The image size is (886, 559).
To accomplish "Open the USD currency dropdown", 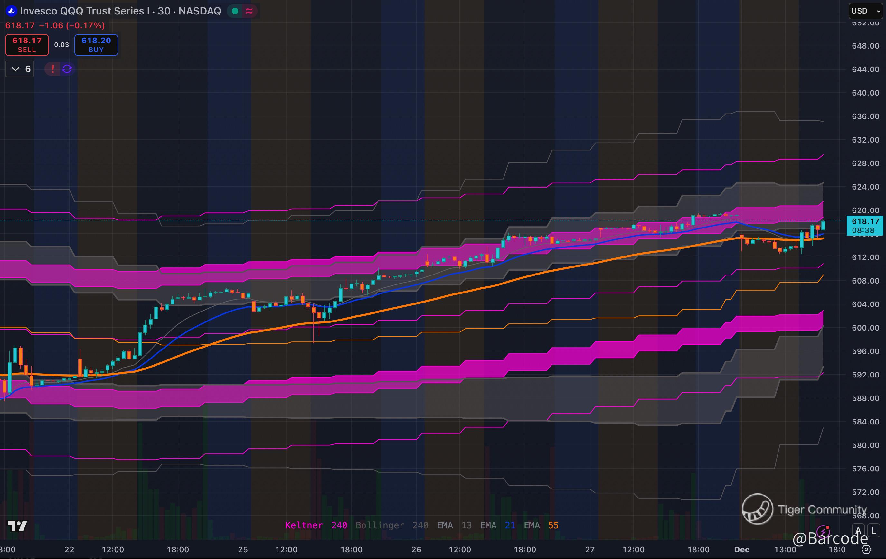I will (x=865, y=11).
